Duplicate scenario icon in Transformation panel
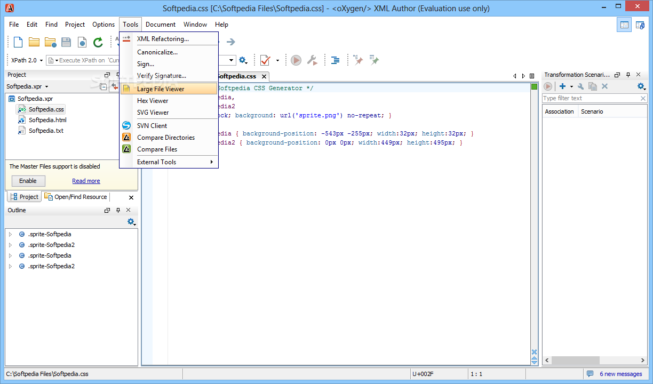Screen dimensions: 653x384 (x=593, y=86)
